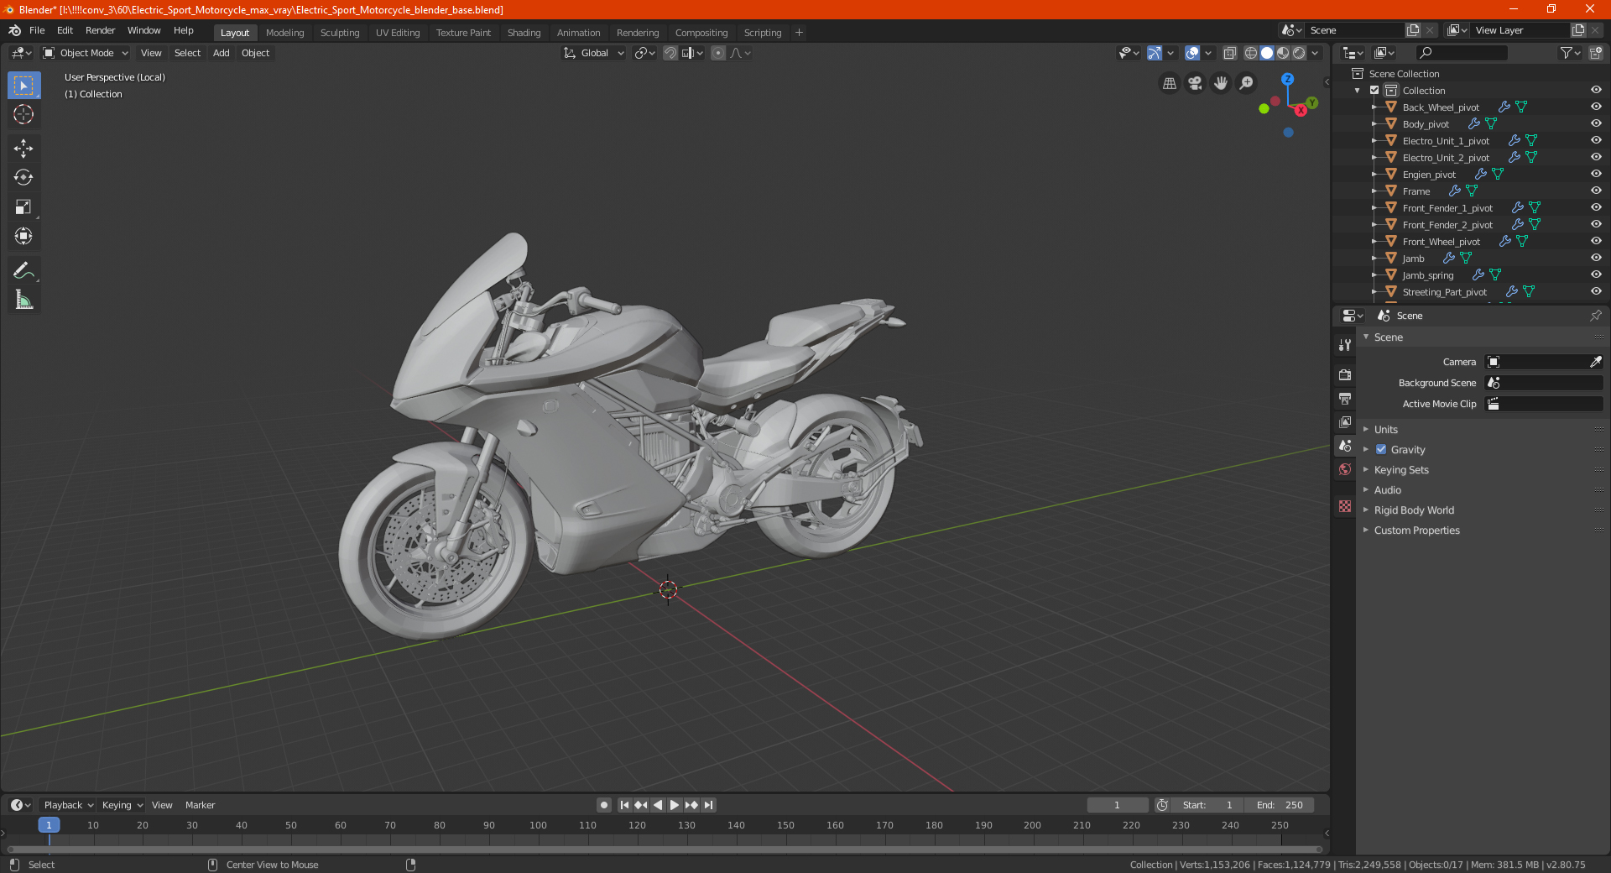Open the View Layer properties tab
Viewport: 1611px width, 873px height.
[1345, 421]
